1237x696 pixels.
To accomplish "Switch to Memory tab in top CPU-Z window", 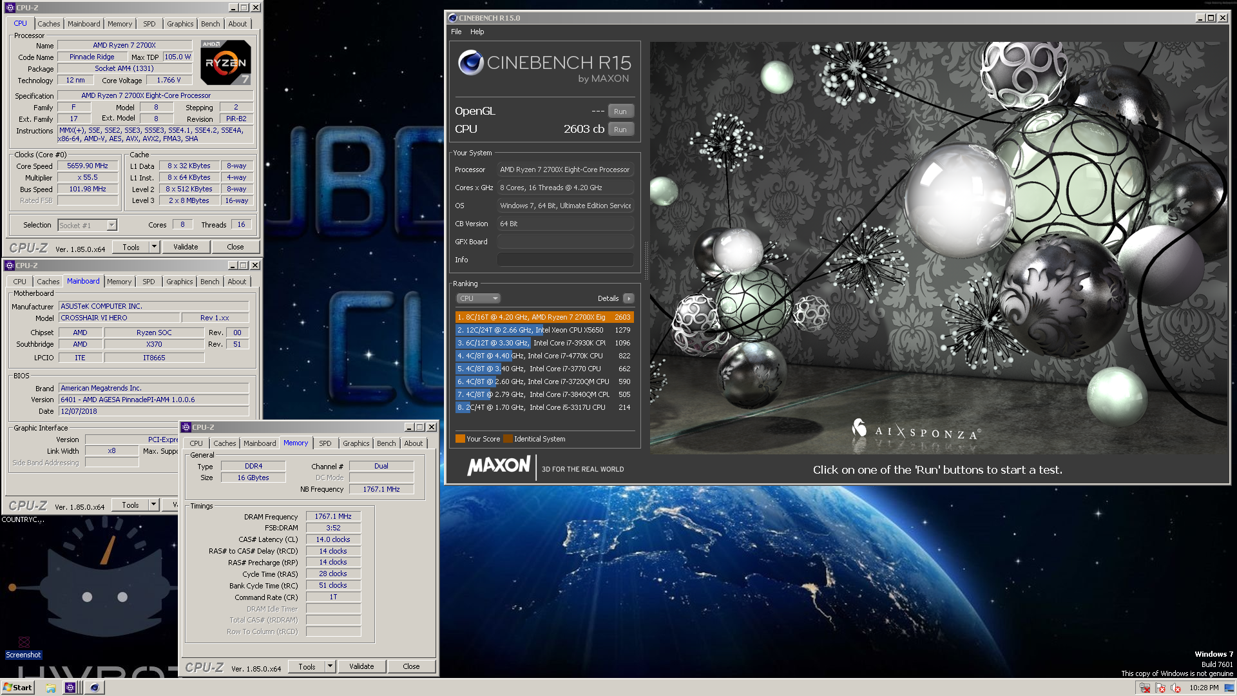I will pyautogui.click(x=120, y=24).
